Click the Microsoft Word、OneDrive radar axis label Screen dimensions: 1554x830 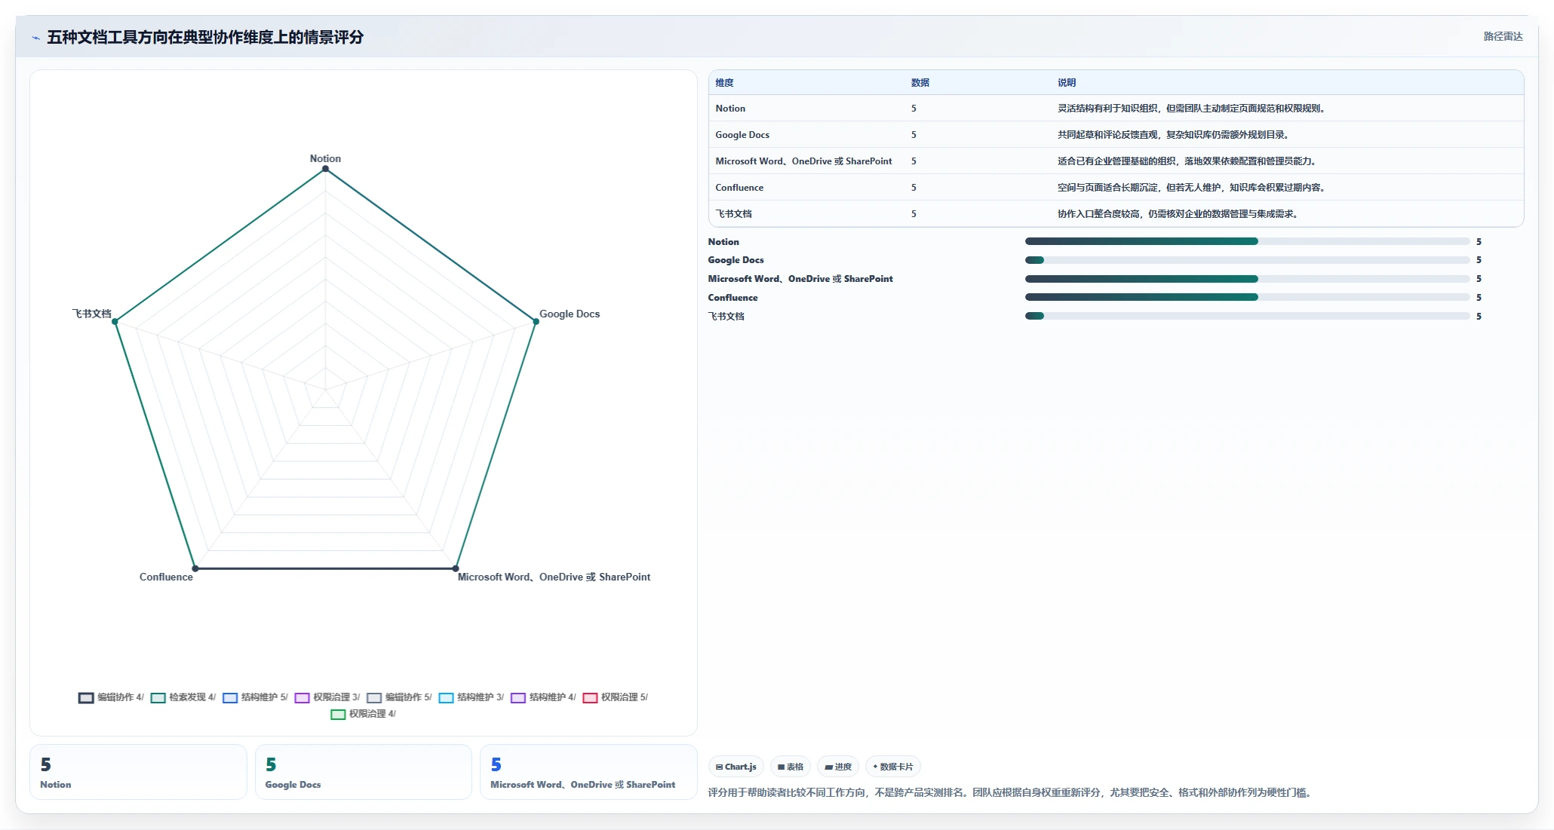click(554, 577)
